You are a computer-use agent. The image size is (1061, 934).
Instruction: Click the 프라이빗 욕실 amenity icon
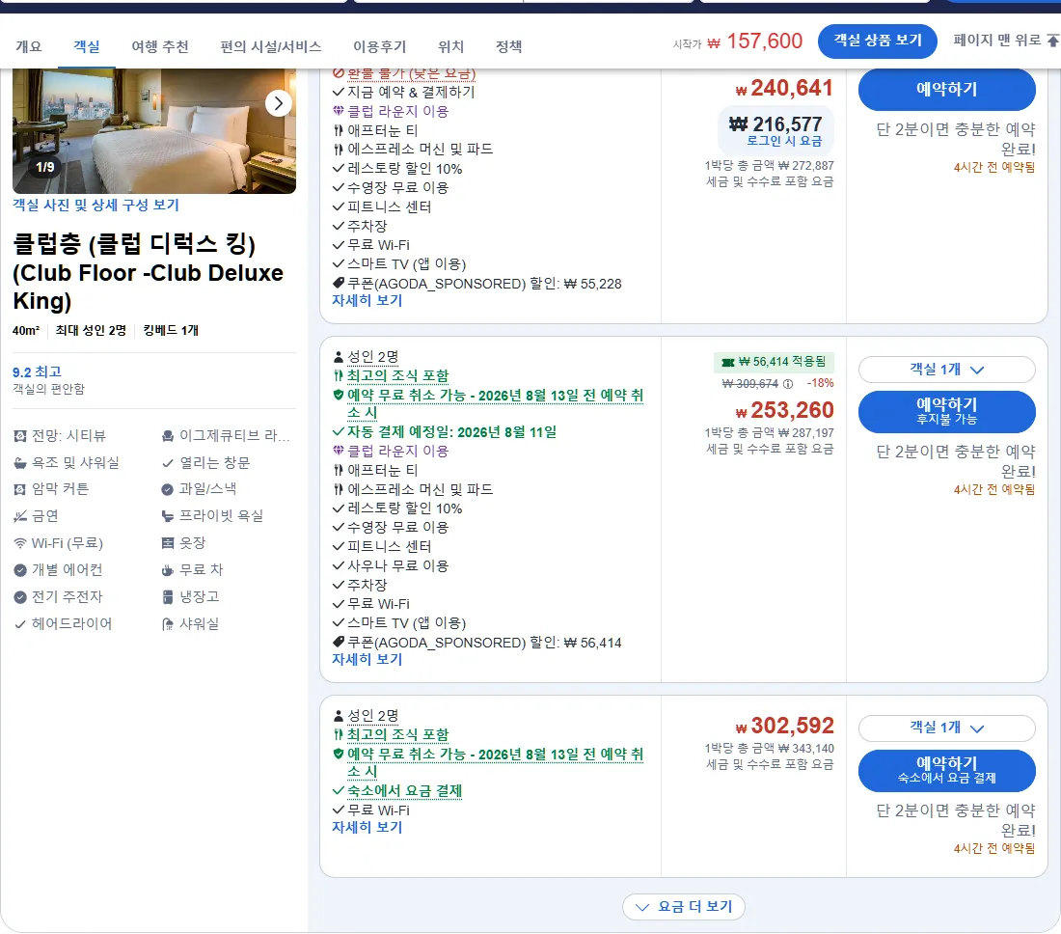168,516
